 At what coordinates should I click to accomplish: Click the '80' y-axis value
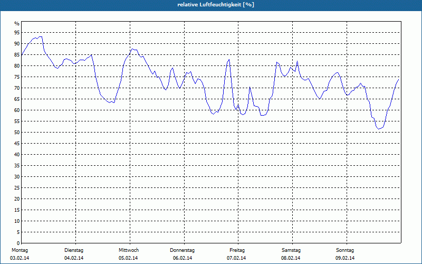tap(17, 65)
